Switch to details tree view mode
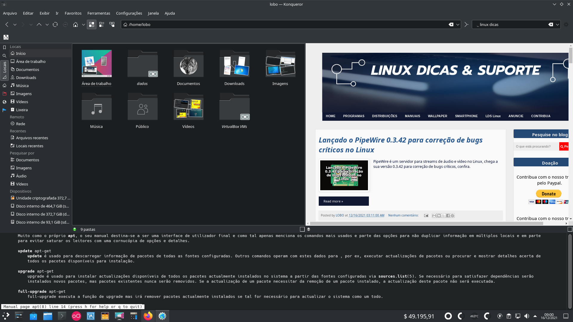 pos(112,24)
